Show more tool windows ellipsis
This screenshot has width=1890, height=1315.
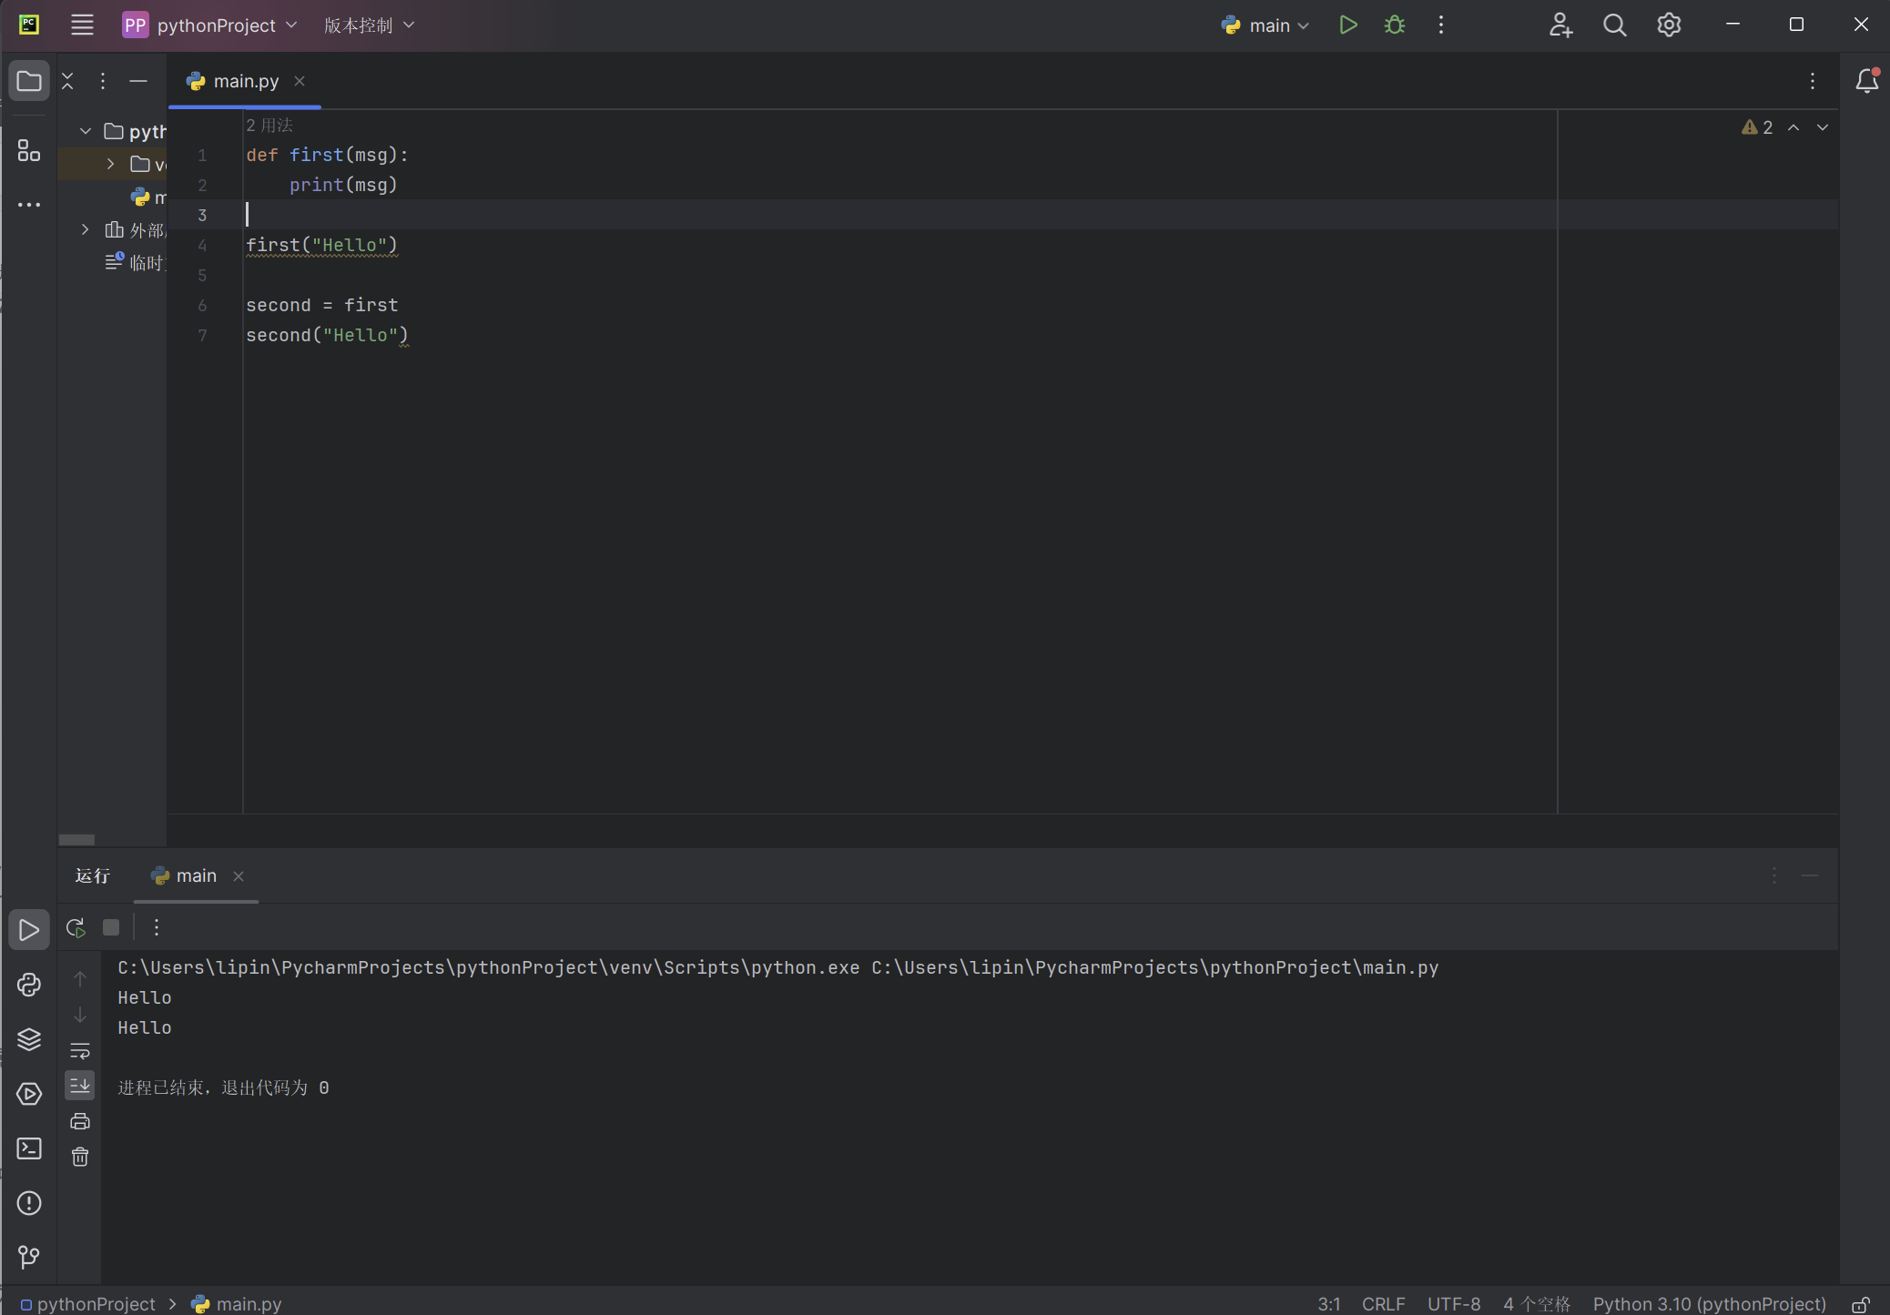[29, 205]
